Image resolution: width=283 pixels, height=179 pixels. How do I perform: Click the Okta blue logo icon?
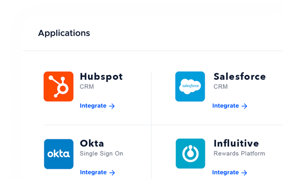click(59, 154)
